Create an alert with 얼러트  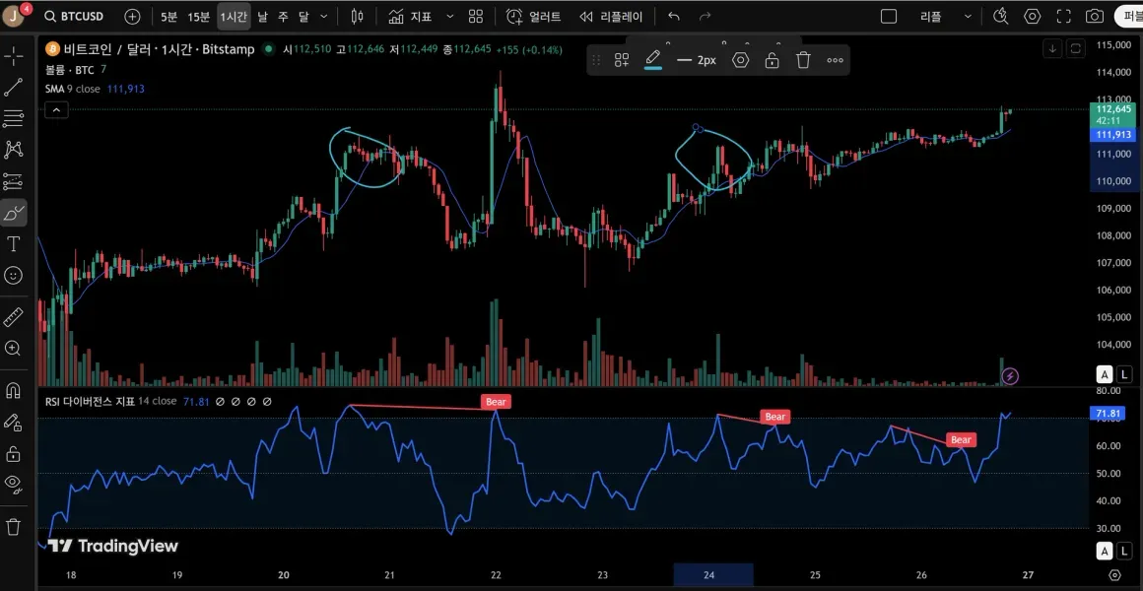point(534,16)
